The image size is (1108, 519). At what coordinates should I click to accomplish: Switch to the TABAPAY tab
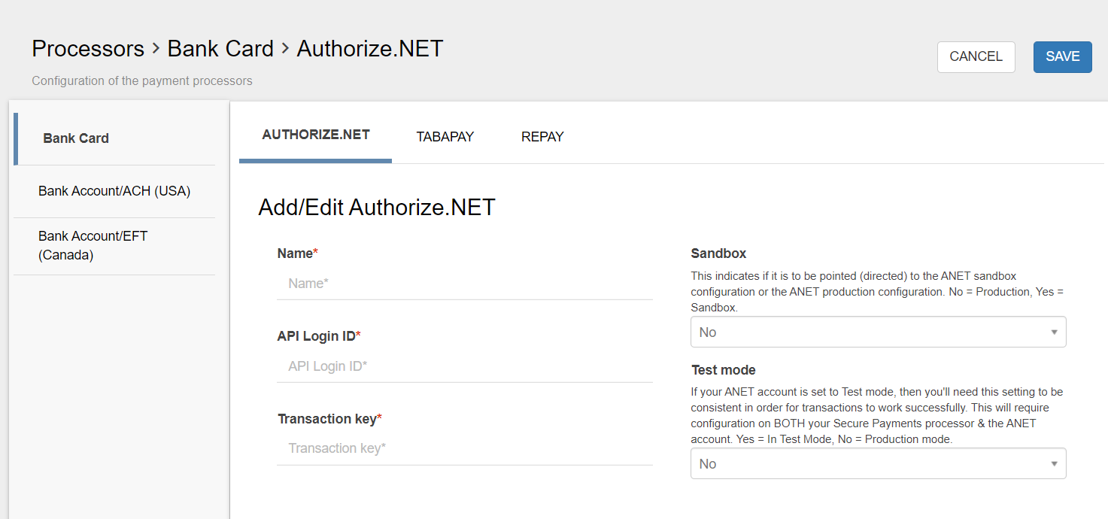click(445, 137)
